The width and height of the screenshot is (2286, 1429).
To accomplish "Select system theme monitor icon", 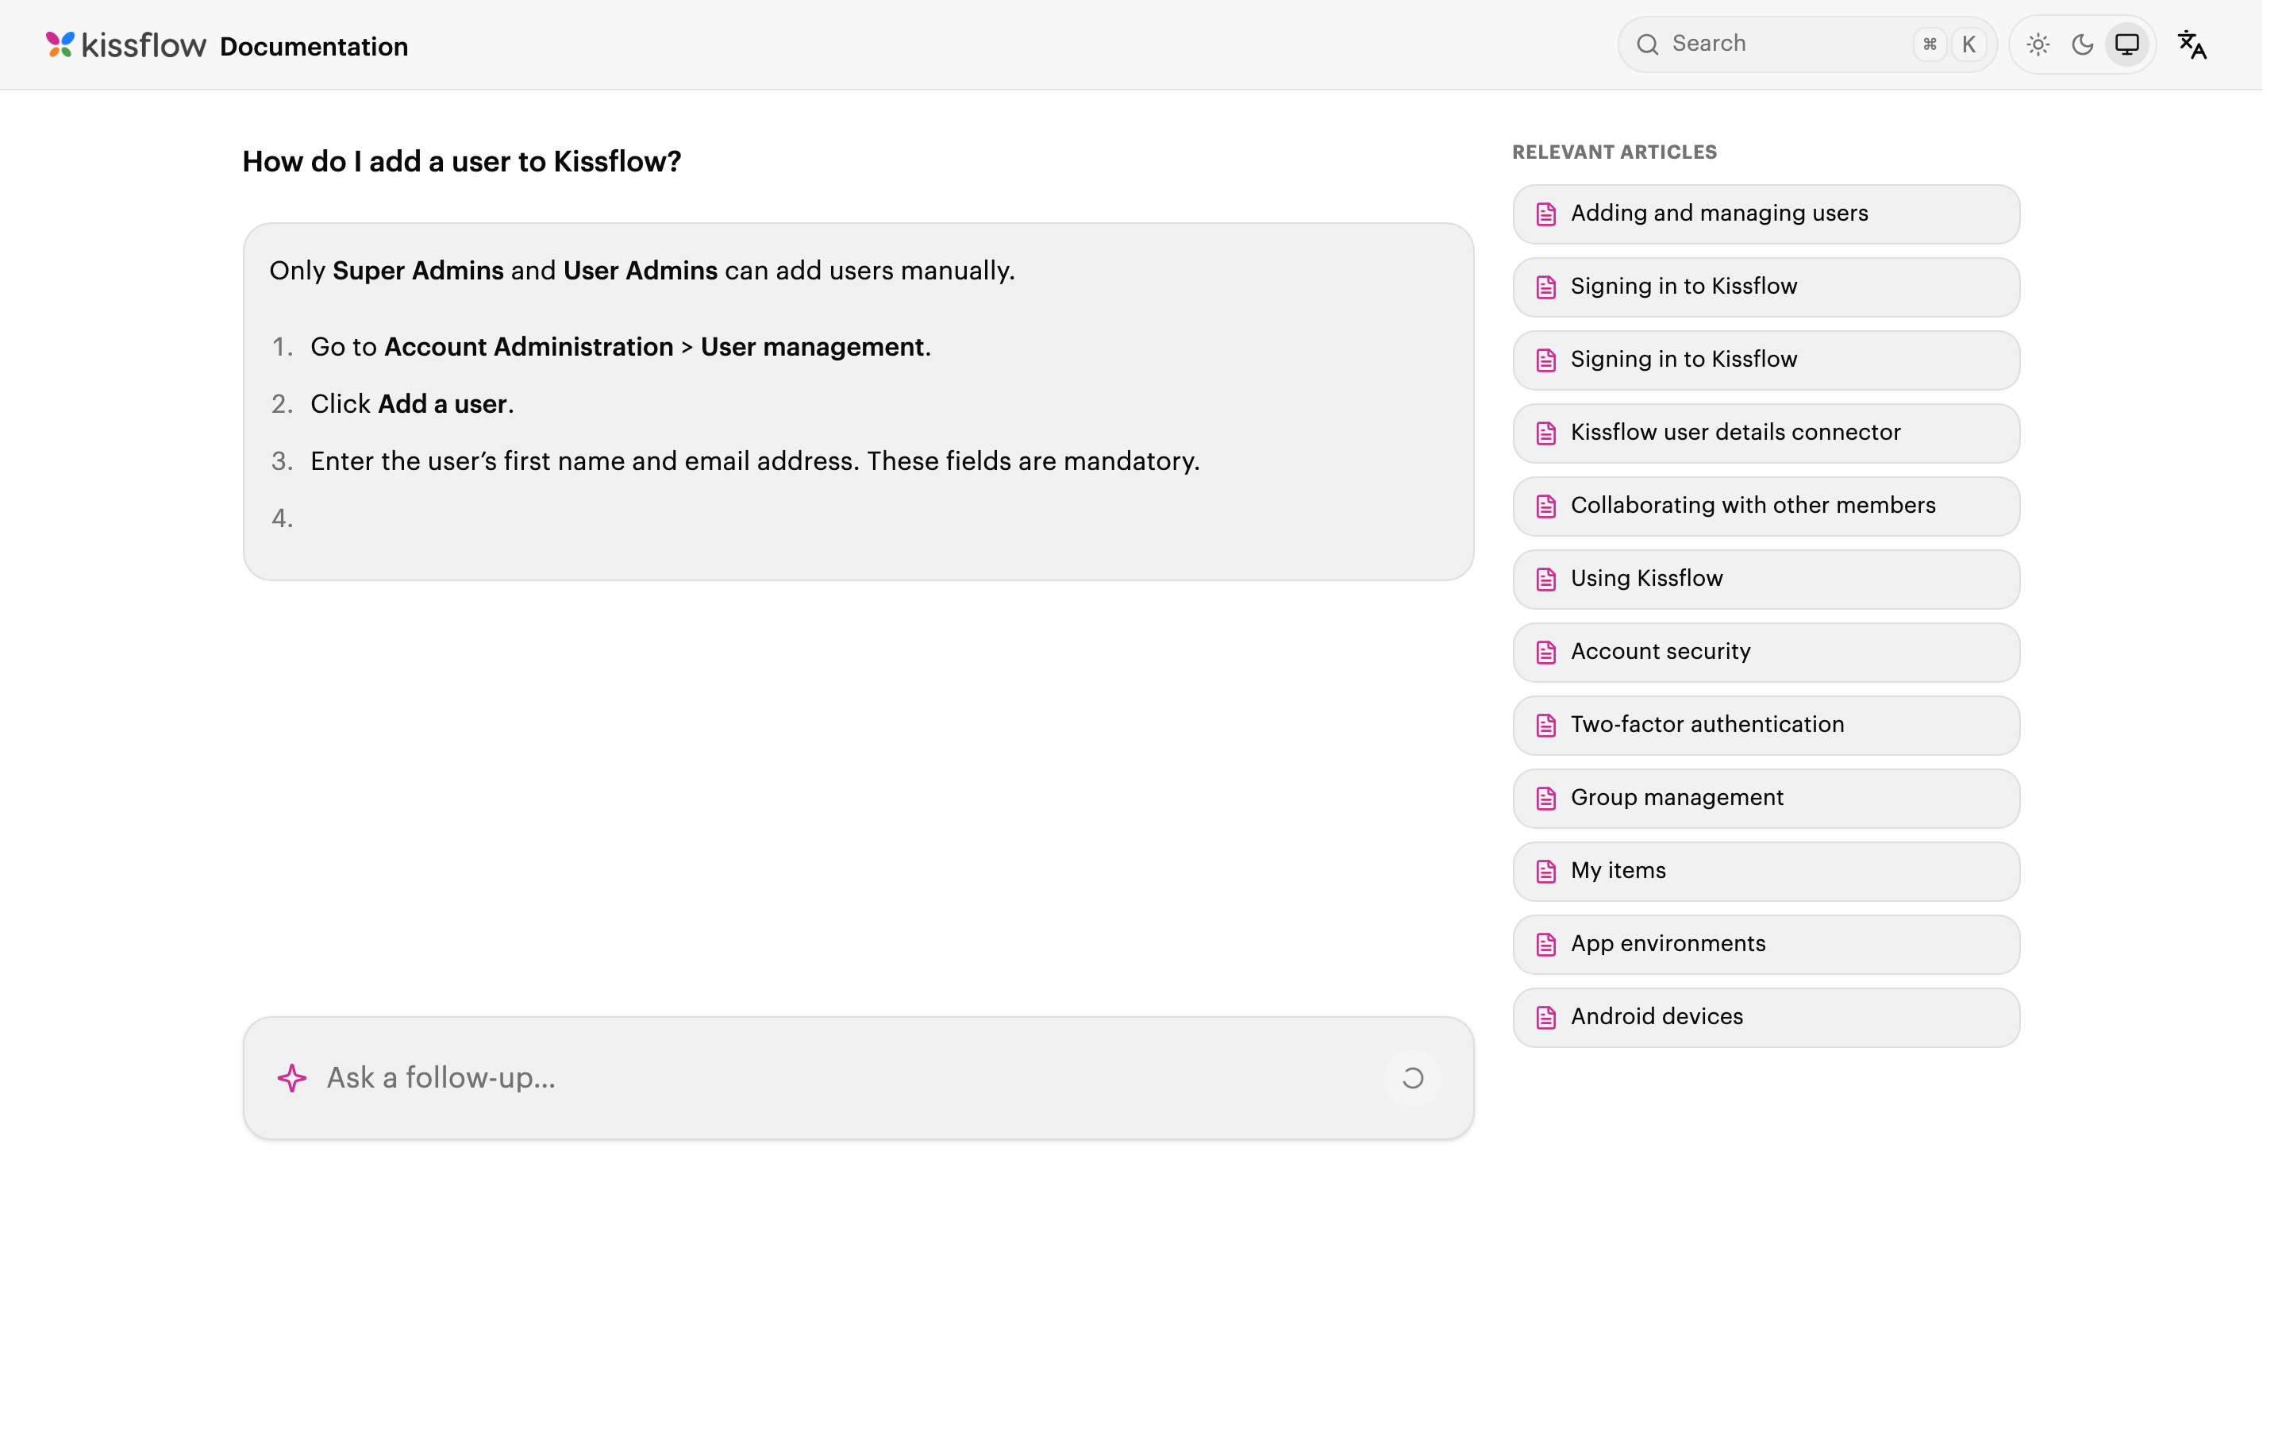I will pyautogui.click(x=2126, y=44).
